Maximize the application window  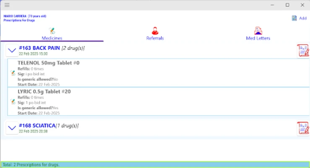point(287,5)
